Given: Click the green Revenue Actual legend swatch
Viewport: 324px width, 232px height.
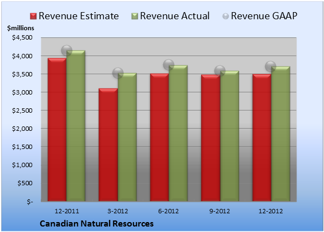Looking at the screenshot, I should tap(134, 16).
